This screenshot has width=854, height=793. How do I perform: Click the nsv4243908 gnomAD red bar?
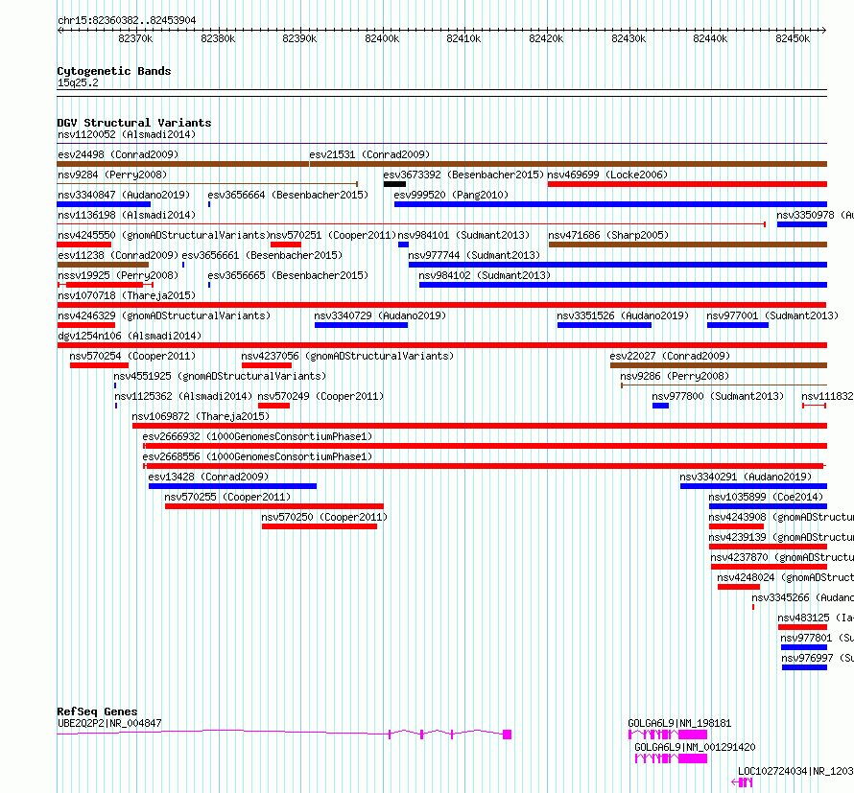coord(736,526)
